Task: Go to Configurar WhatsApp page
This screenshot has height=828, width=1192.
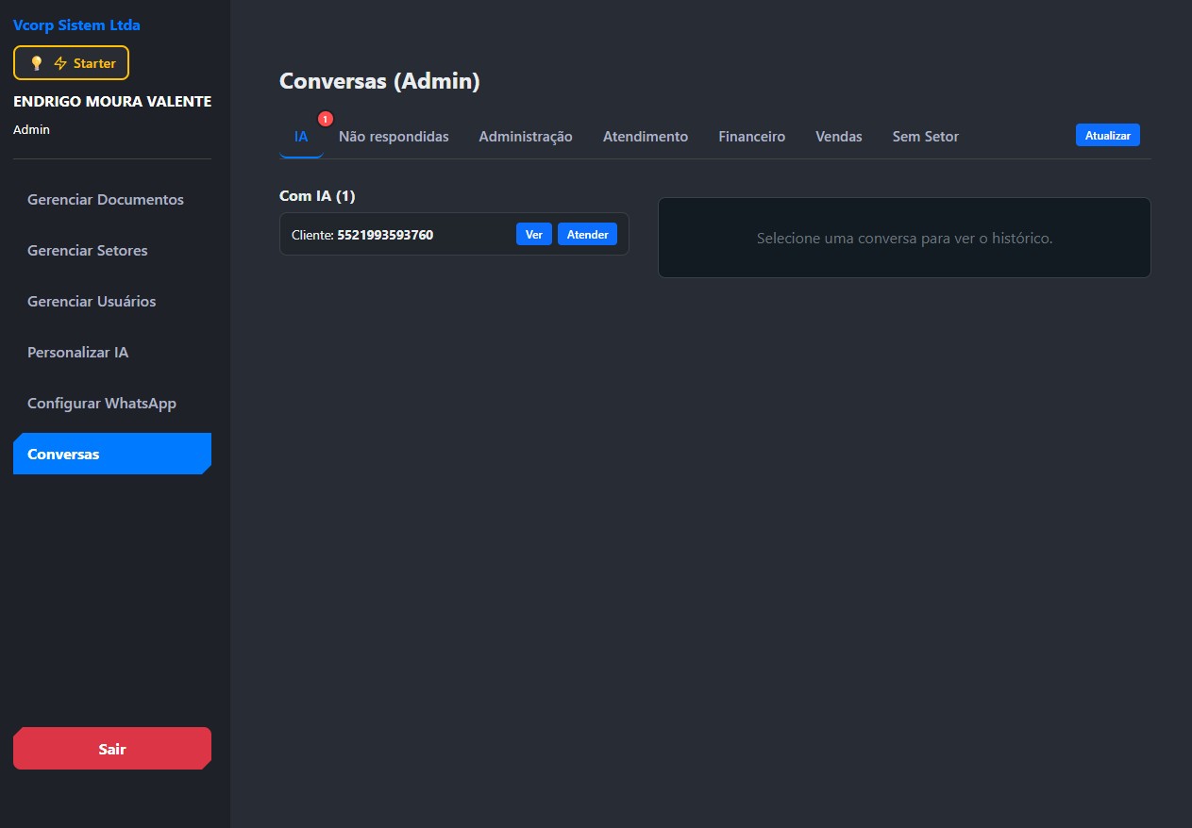Action: 112,404
